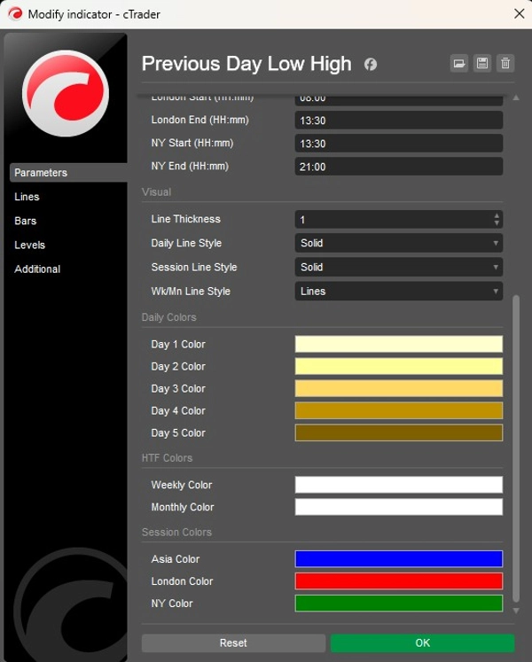Open the Daily Line Style dropdown
Viewport: 532px width, 662px height.
click(x=399, y=243)
